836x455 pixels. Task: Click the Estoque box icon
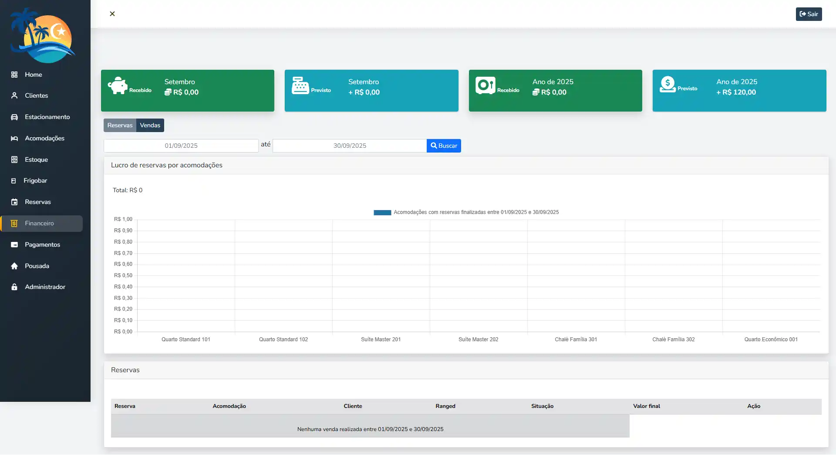14,160
